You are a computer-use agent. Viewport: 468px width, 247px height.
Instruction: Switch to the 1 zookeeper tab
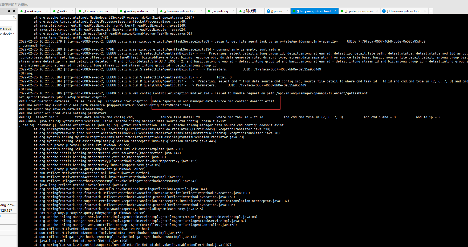pyautogui.click(x=34, y=11)
